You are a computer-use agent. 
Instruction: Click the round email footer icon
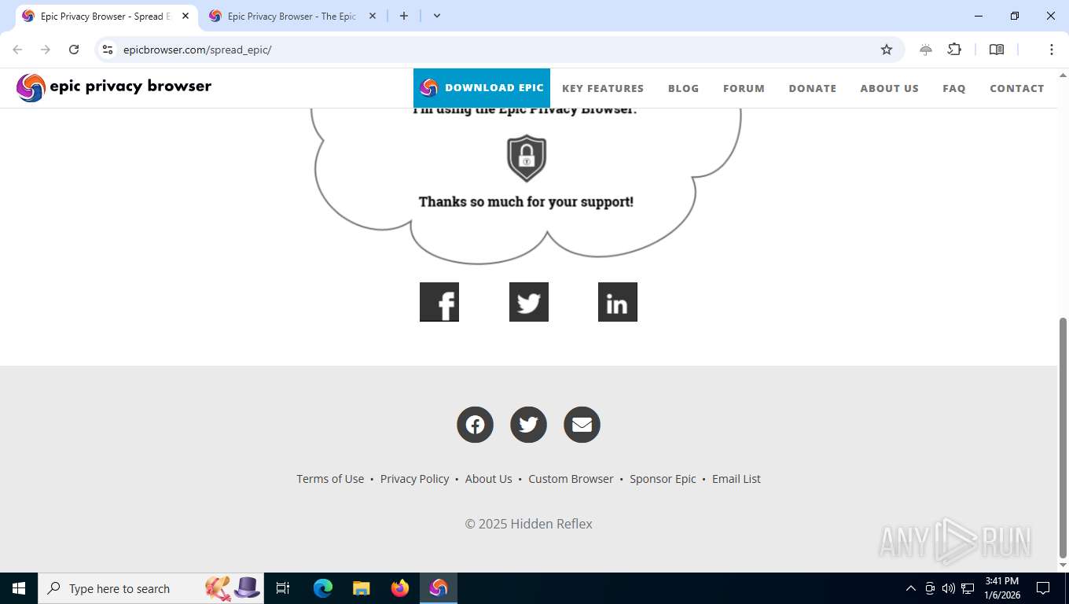coord(582,425)
